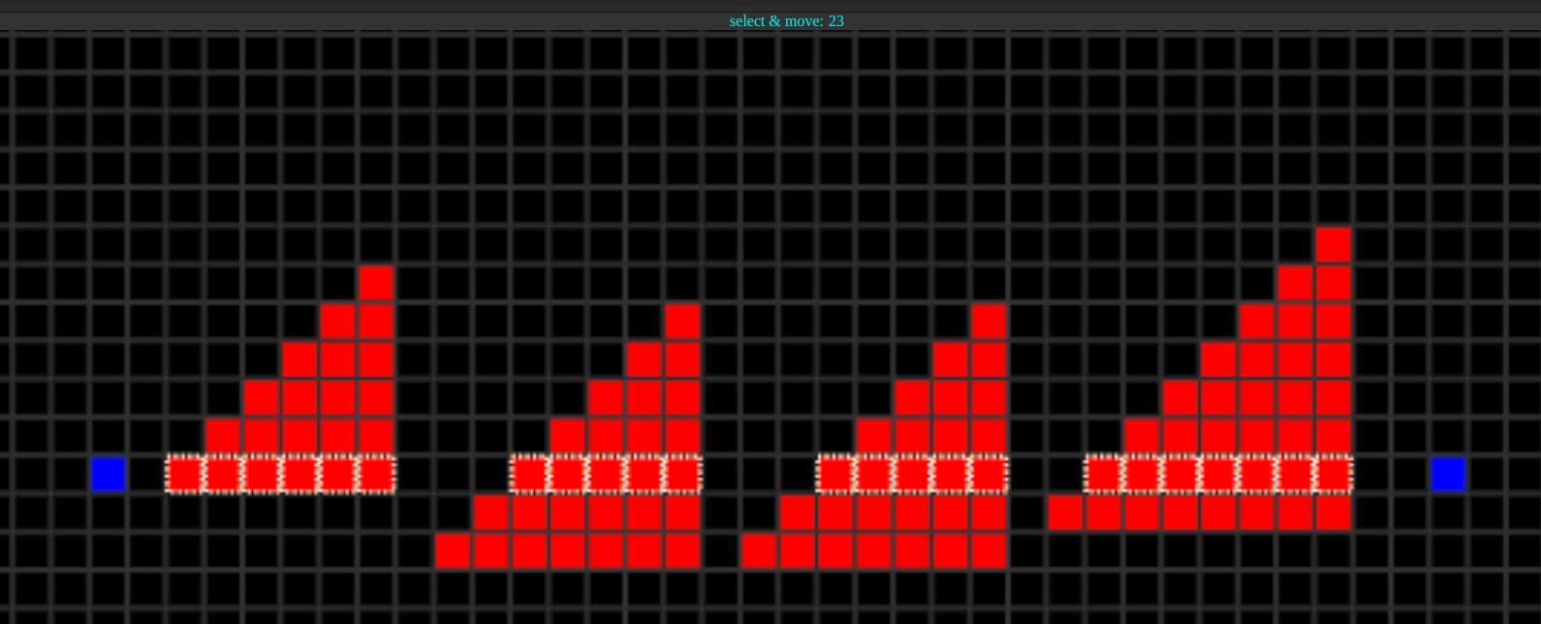Click the top red cell of the third shape
This screenshot has width=1541, height=624.
coord(989,322)
